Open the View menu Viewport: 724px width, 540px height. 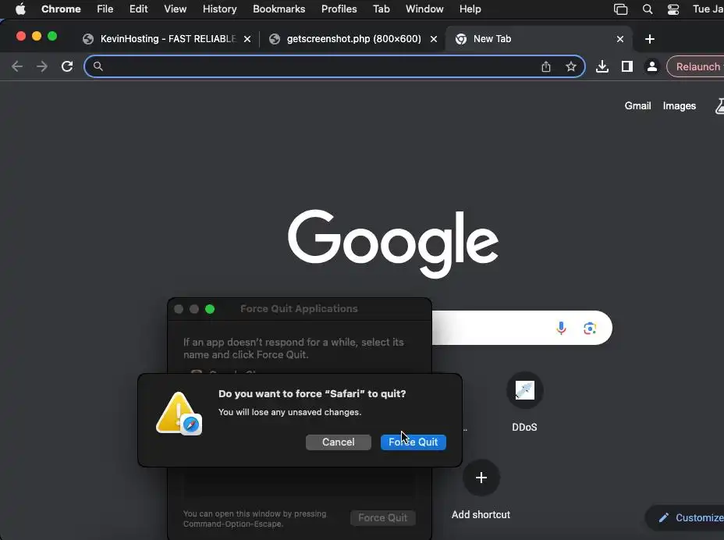(175, 9)
